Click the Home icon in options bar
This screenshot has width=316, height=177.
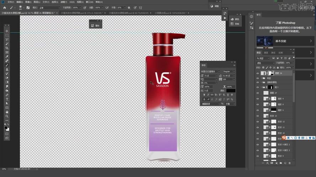click(4, 7)
